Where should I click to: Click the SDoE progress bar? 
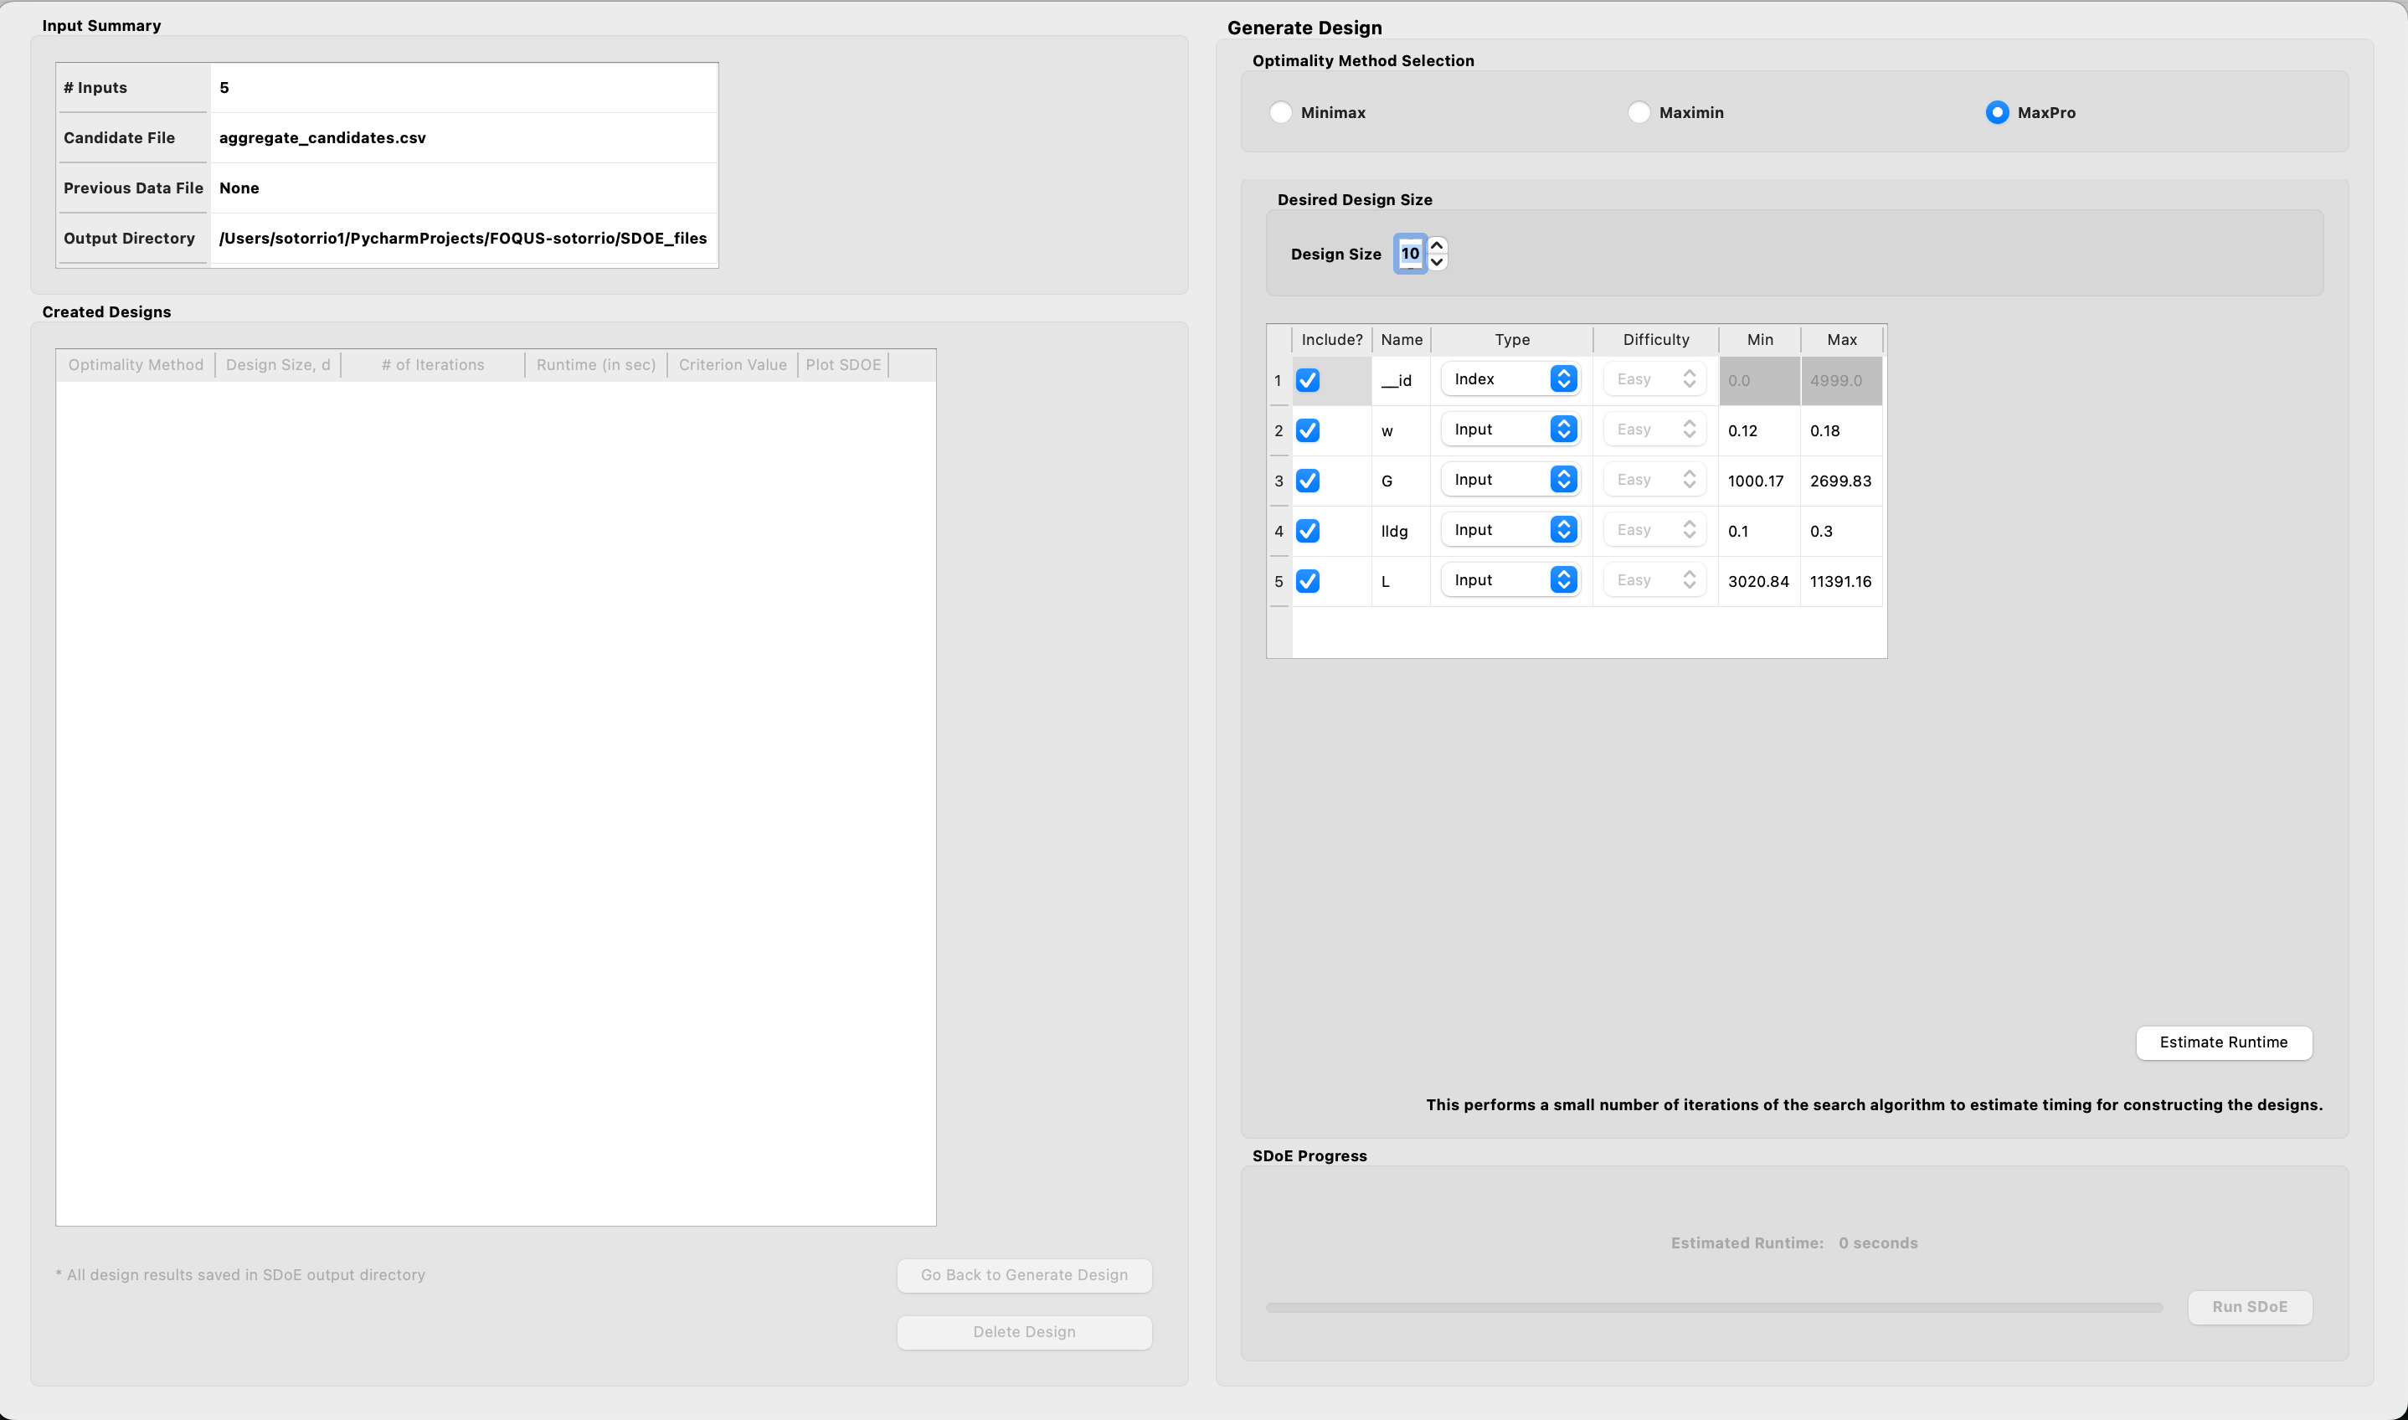coord(1713,1308)
